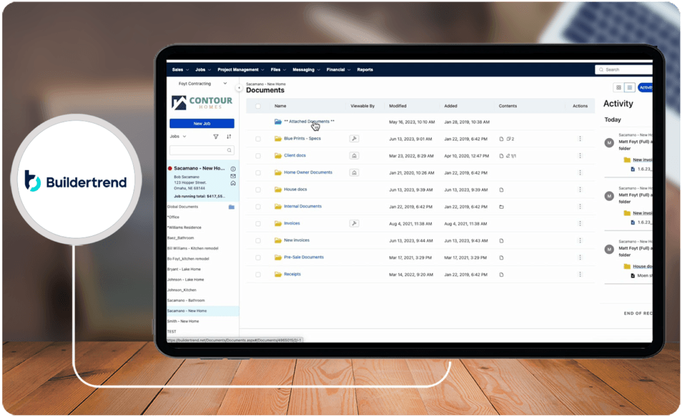
Task: Click the sidebar jobs search input
Action: coord(202,151)
